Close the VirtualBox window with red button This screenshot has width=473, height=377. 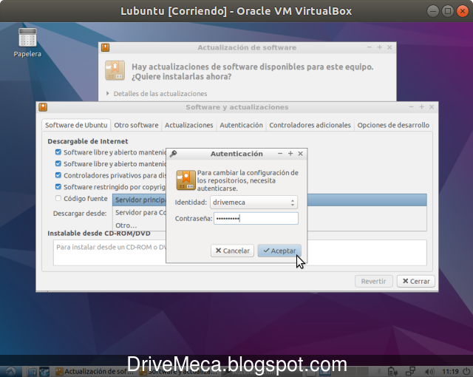point(463,11)
